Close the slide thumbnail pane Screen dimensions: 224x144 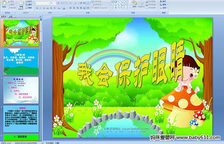[x=40, y=16]
